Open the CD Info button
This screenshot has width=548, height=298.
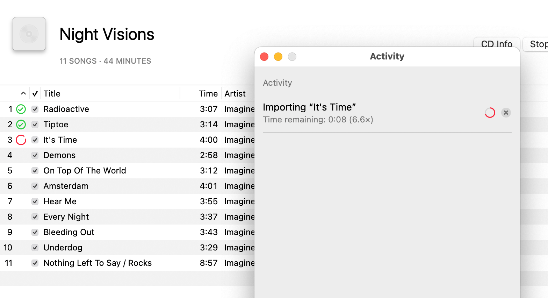[497, 44]
